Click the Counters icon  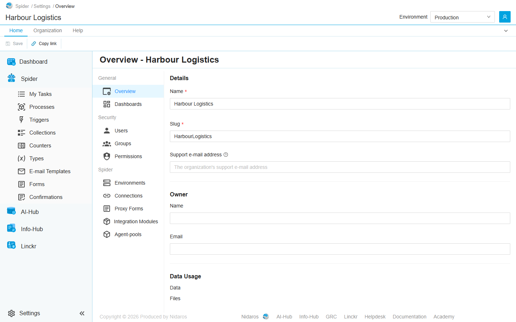pyautogui.click(x=21, y=146)
